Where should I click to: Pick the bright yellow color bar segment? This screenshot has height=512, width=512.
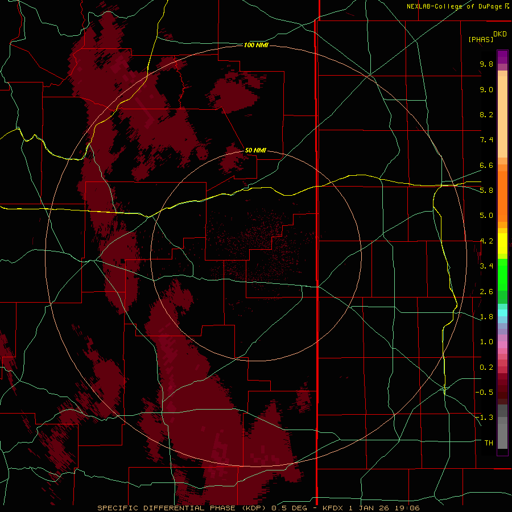pos(502,243)
